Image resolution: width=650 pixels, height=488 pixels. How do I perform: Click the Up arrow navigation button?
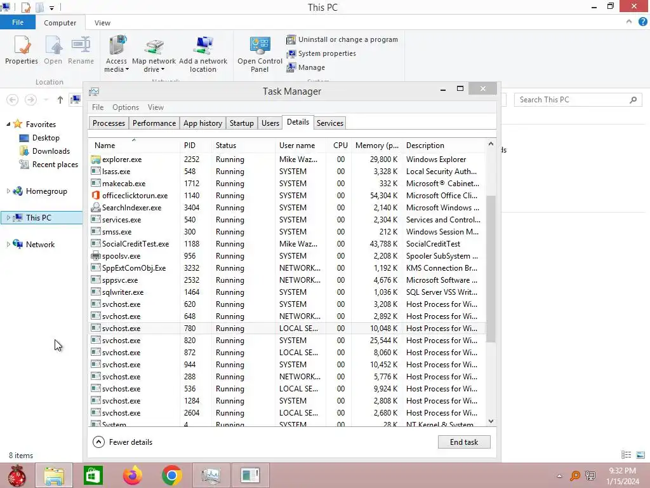60,100
